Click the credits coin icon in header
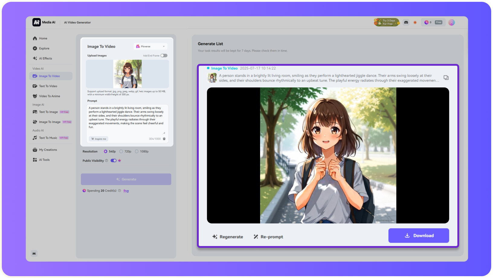 pos(426,22)
